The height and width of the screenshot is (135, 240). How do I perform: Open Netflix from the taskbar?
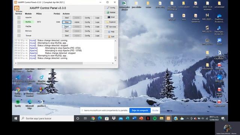(148, 118)
